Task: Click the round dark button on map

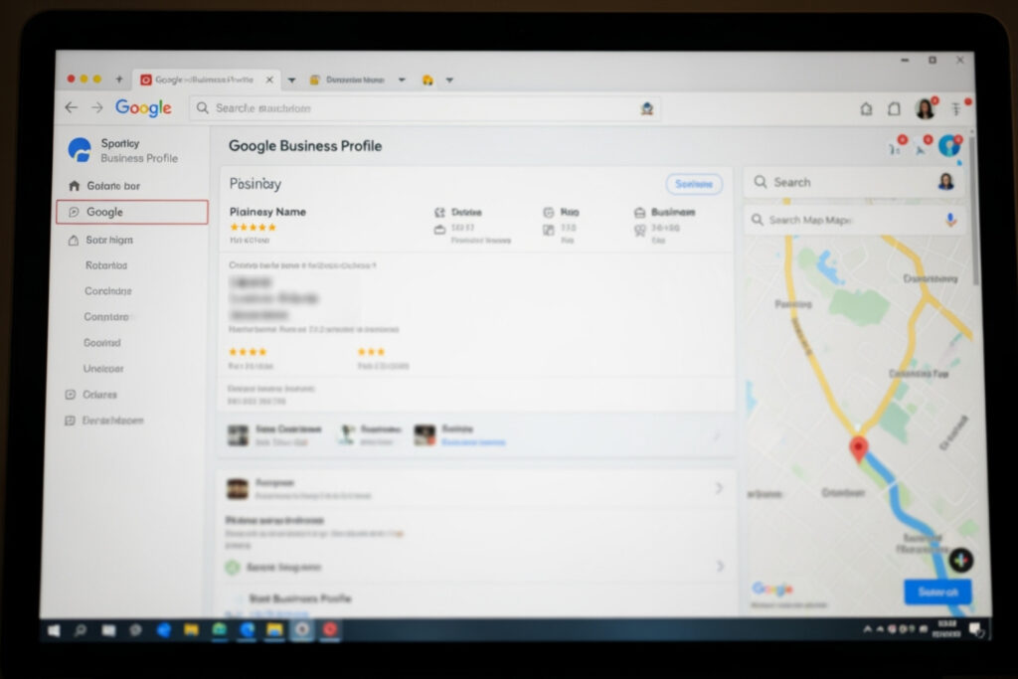Action: (960, 560)
